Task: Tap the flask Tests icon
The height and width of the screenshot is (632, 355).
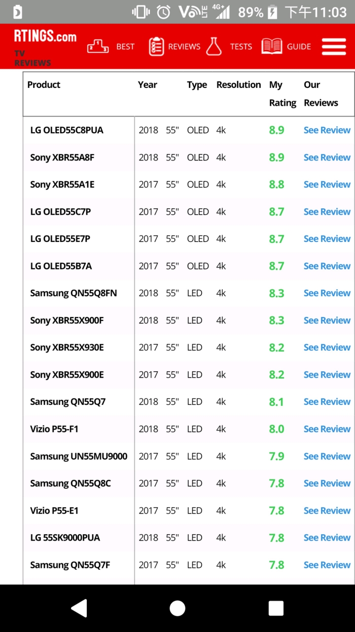Action: (x=214, y=46)
